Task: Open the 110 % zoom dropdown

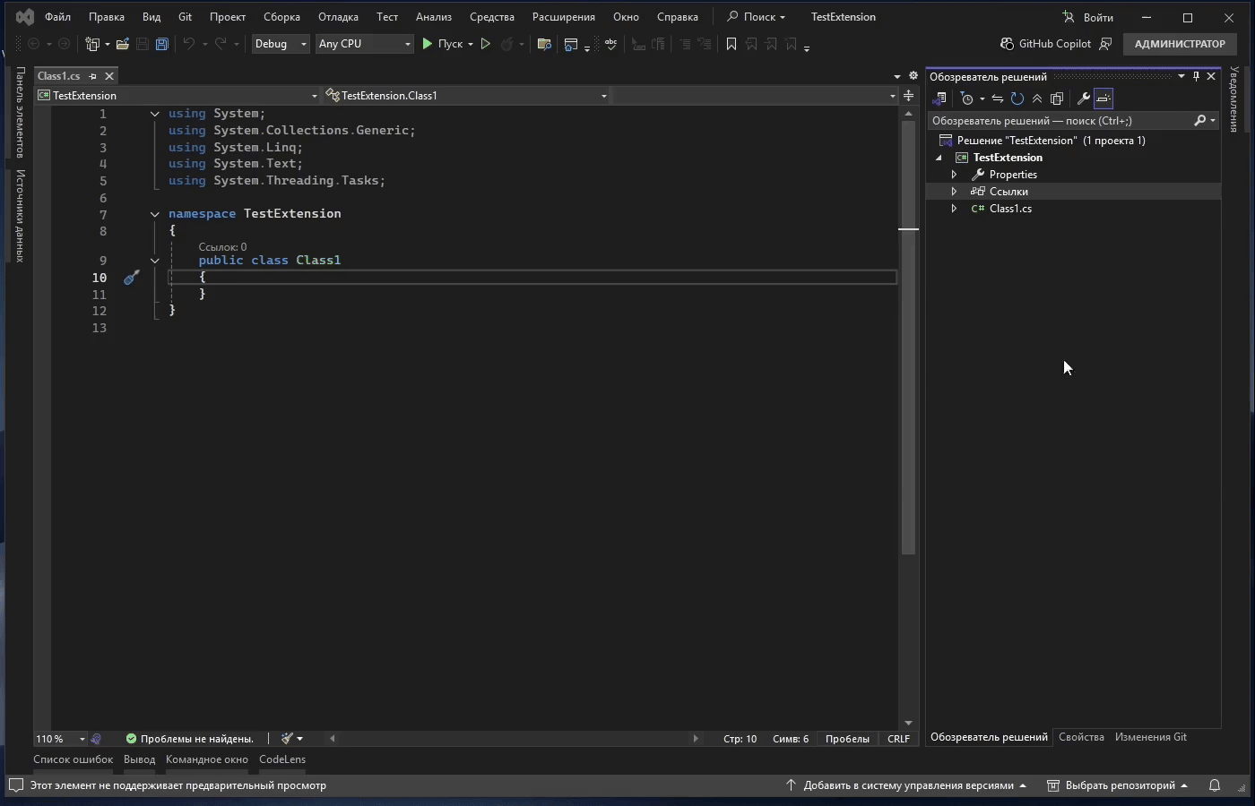Action: coord(60,739)
